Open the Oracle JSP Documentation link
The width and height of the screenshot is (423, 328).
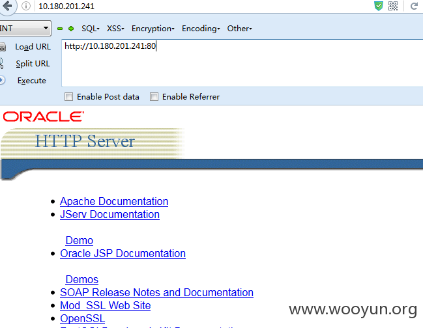click(123, 253)
